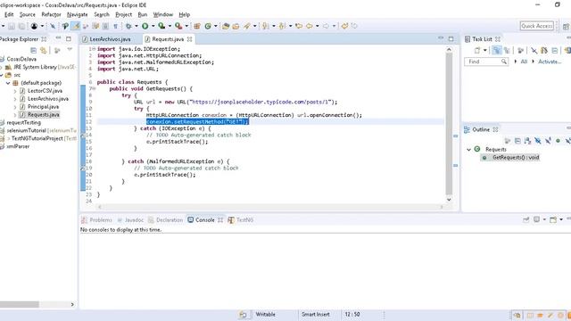This screenshot has width=571, height=321.
Task: Click the Pin Console icon
Action: coord(525,219)
